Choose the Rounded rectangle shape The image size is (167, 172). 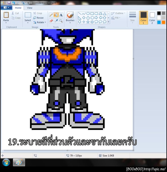point(96,14)
